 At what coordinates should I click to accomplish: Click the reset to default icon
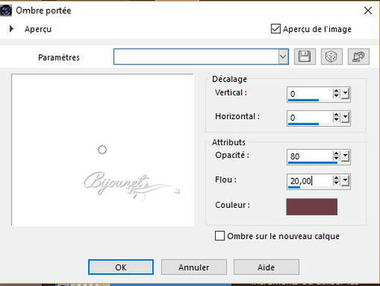[x=359, y=56]
